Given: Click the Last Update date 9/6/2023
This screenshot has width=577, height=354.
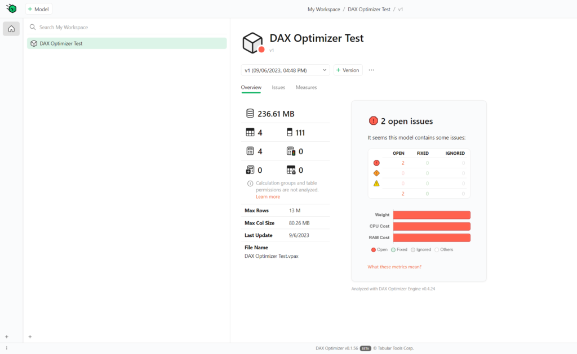Looking at the screenshot, I should click(299, 235).
